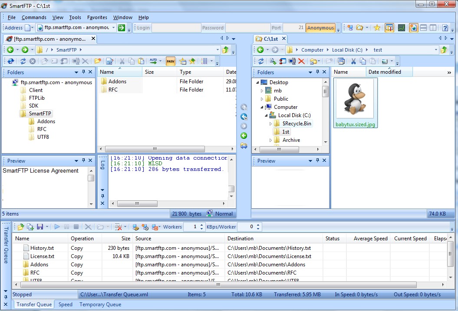This screenshot has width=458, height=311.
Task: Open the FTP path bar dropdown
Action: point(217,50)
